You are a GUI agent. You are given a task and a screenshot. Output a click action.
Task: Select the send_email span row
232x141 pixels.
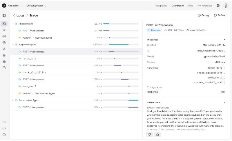pyautogui.click(x=76, y=87)
